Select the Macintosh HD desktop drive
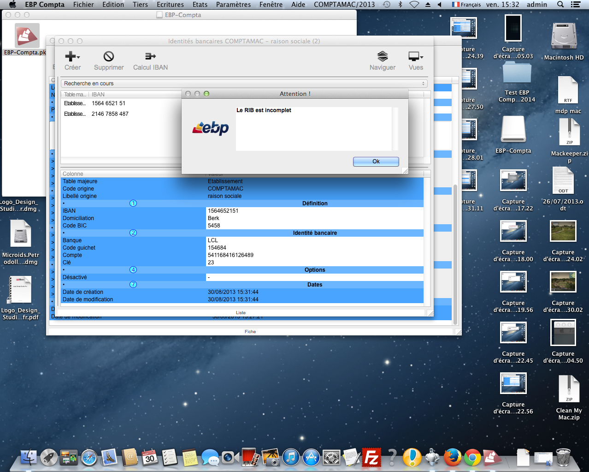This screenshot has height=472, width=589. pos(564,36)
